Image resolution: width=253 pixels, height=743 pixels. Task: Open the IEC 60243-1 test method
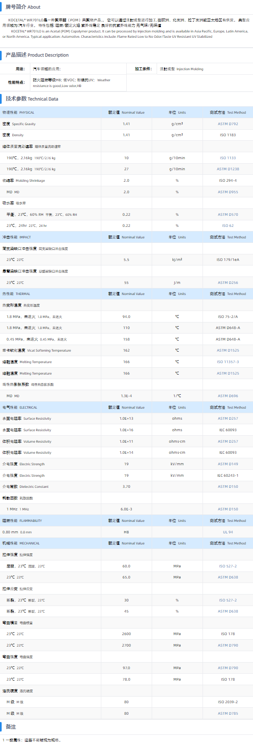coord(228,476)
